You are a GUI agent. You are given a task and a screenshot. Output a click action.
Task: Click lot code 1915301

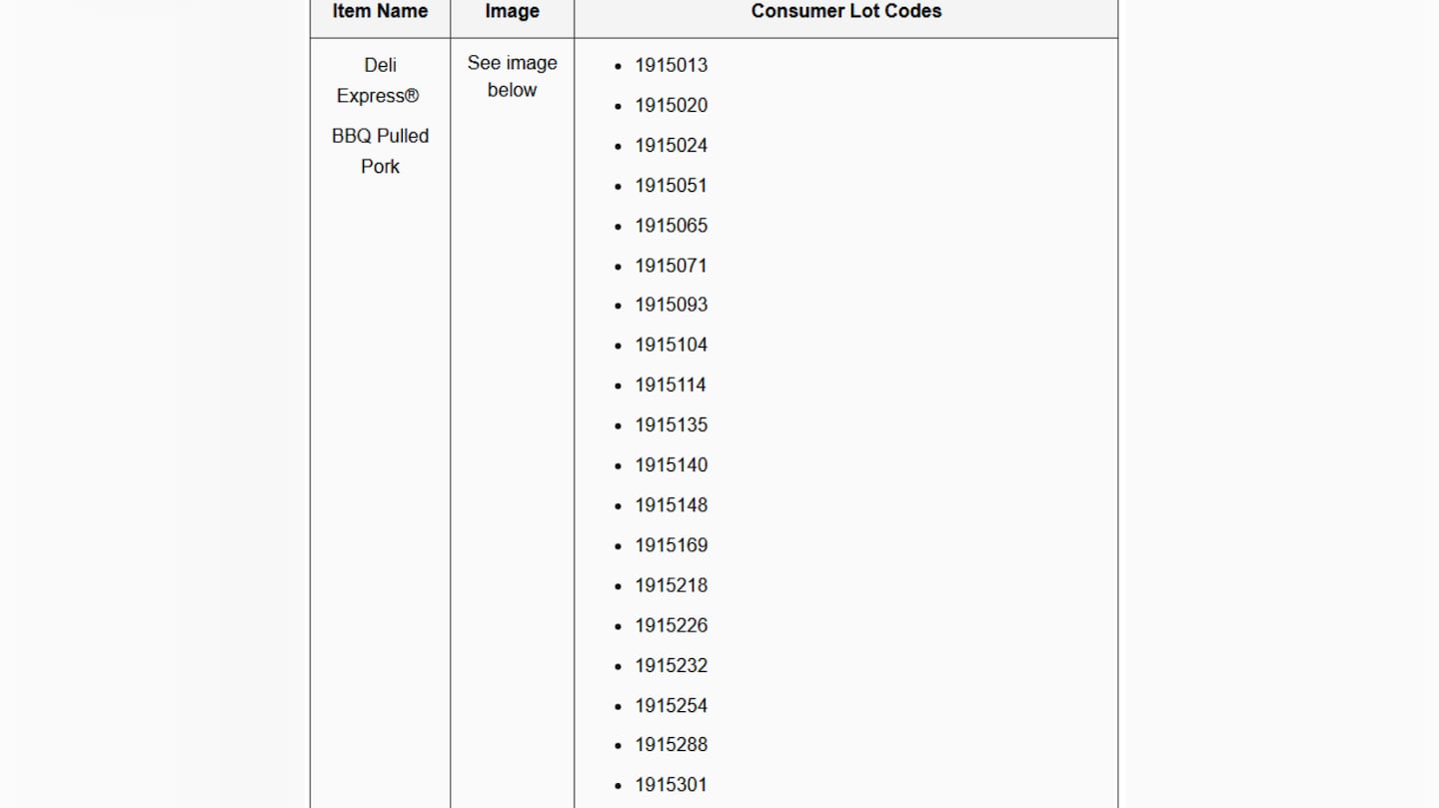click(x=671, y=784)
